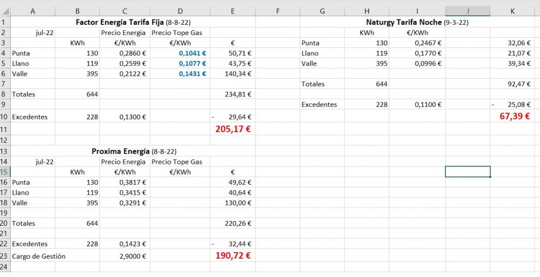Select column E header
This screenshot has height=277, width=540.
point(232,11)
